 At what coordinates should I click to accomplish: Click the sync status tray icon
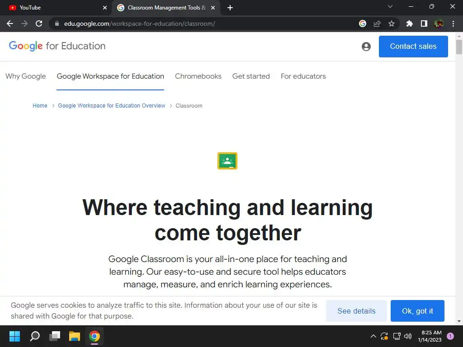(384, 336)
